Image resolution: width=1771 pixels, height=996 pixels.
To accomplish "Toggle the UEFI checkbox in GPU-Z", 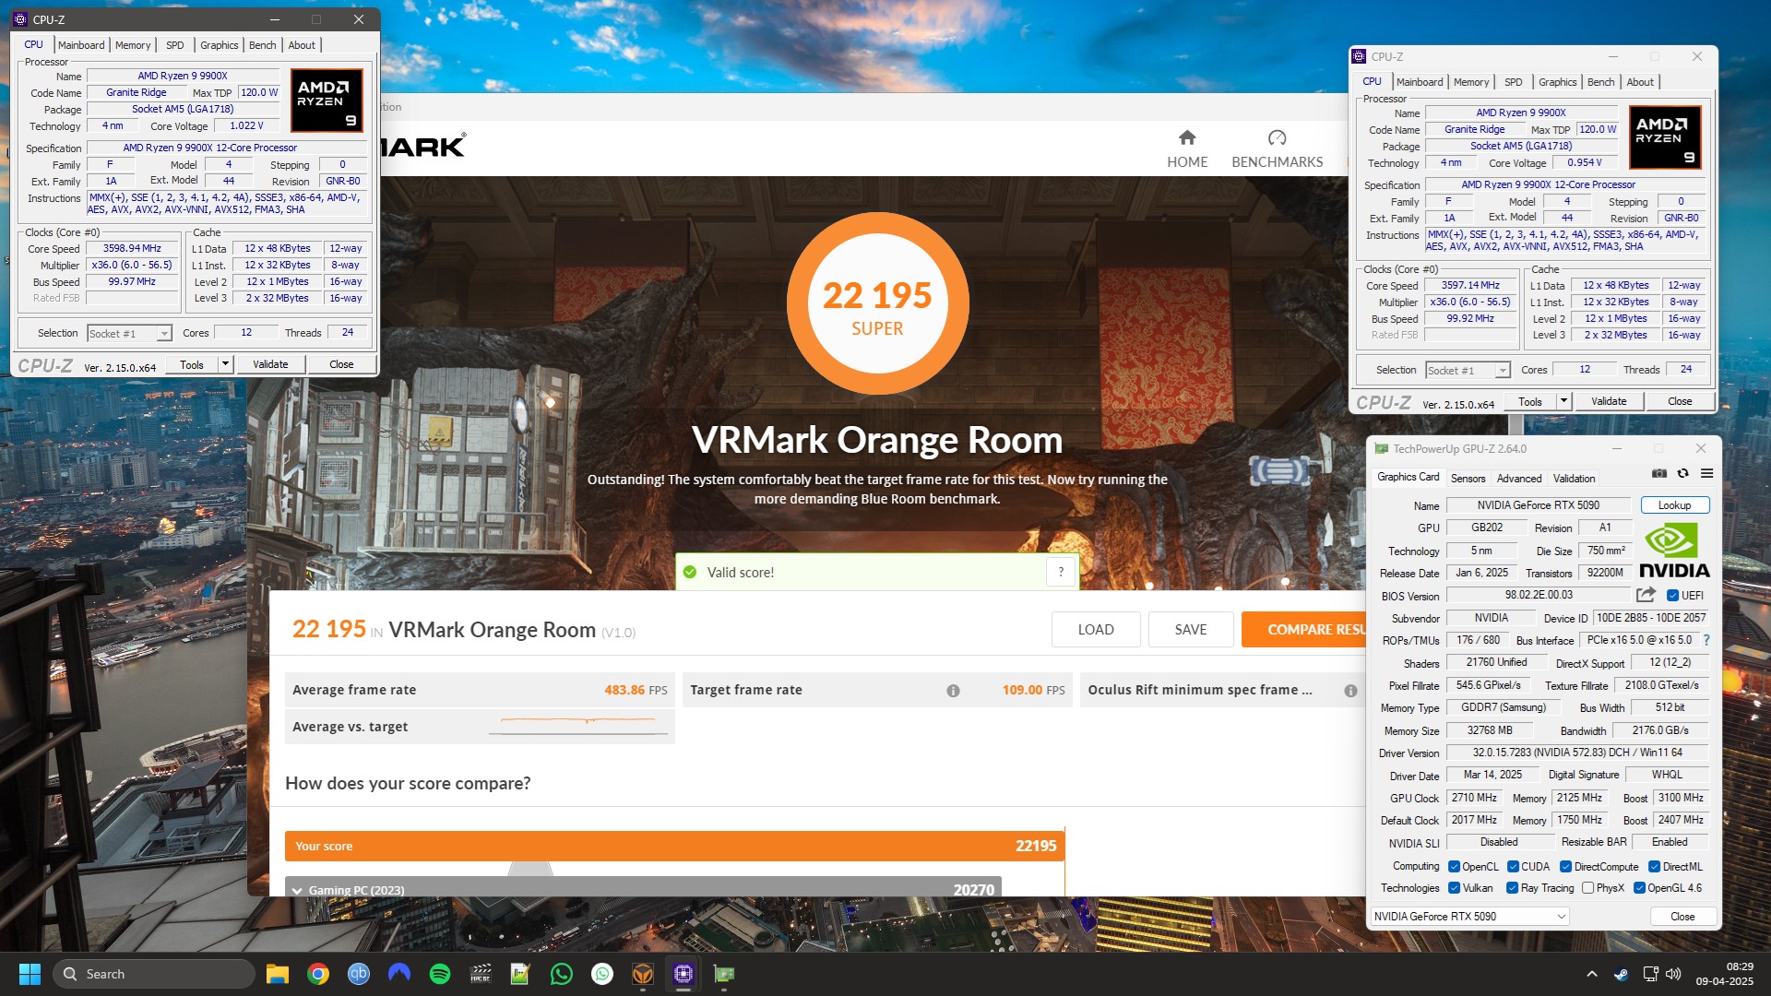I will tap(1672, 596).
